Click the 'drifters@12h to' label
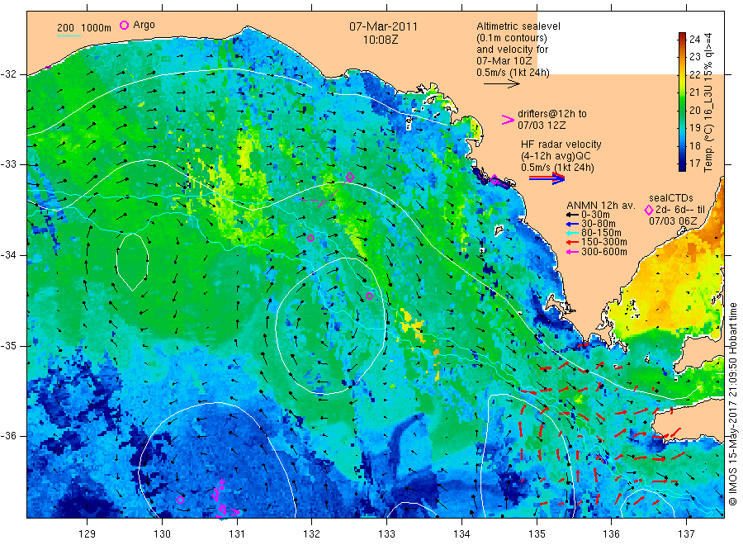 [552, 114]
